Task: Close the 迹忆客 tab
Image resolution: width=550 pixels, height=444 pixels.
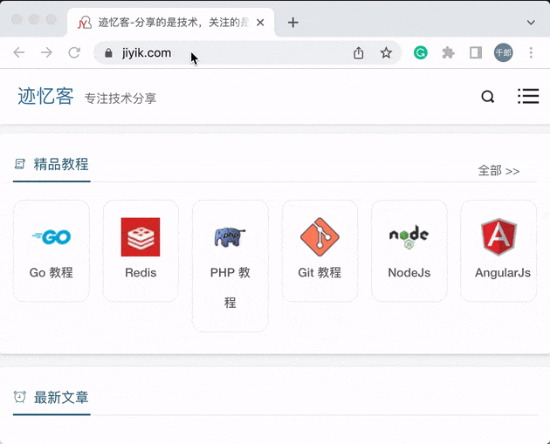Action: click(x=260, y=23)
